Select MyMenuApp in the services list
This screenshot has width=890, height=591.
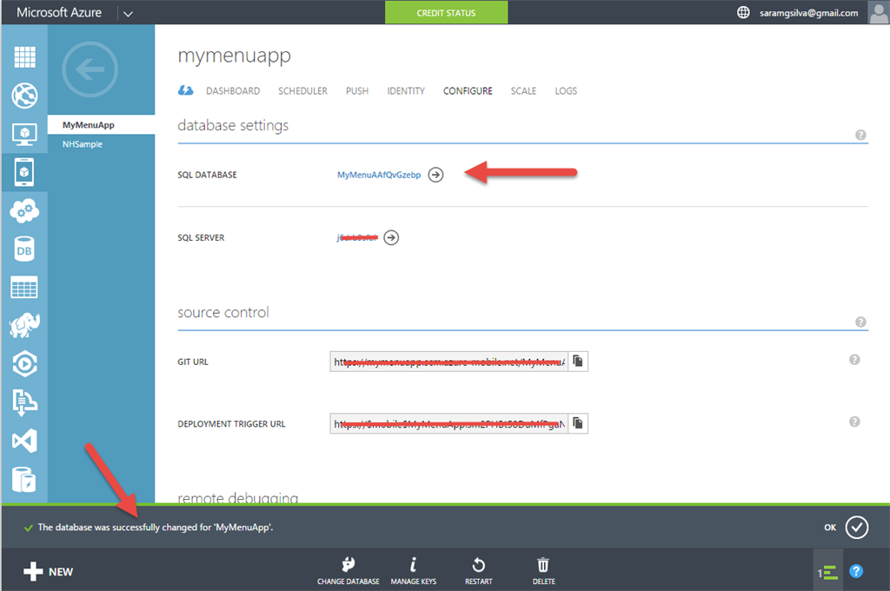[101, 125]
